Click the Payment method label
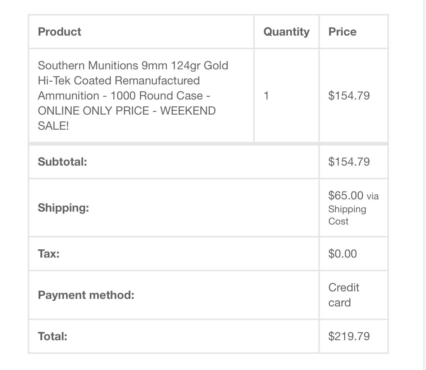 86,295
